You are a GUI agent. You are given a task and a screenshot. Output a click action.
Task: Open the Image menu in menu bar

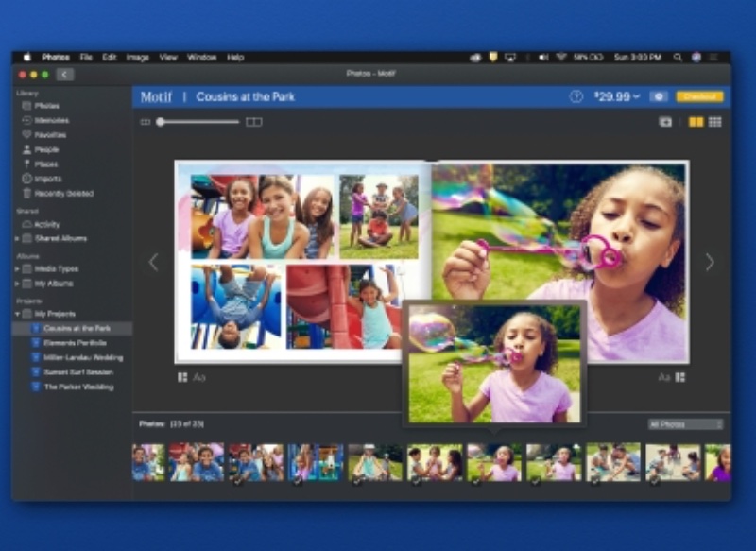click(x=137, y=57)
